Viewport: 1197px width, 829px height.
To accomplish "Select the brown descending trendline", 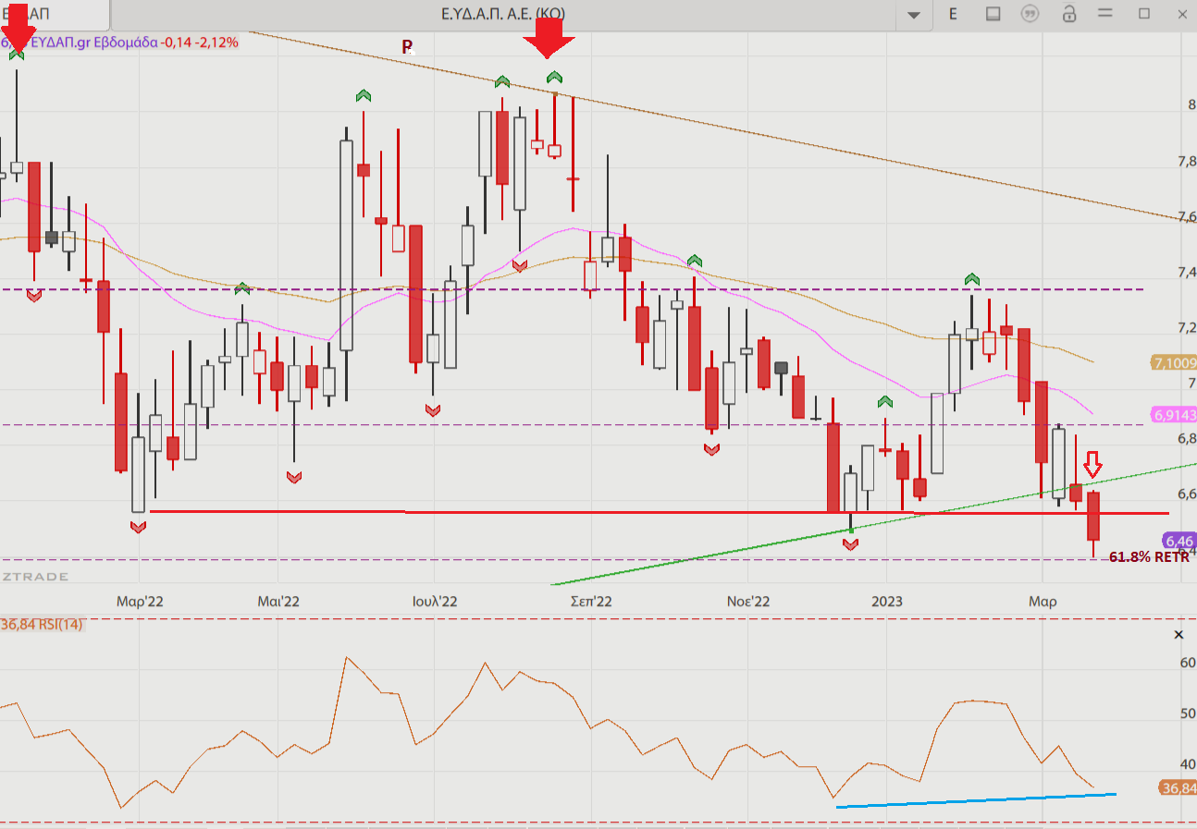I will 720,128.
